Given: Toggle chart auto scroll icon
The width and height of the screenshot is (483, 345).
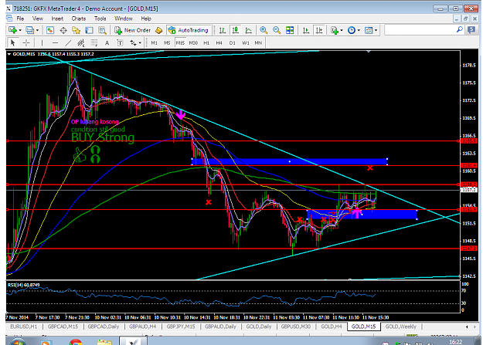Looking at the screenshot, I should pos(306,30).
